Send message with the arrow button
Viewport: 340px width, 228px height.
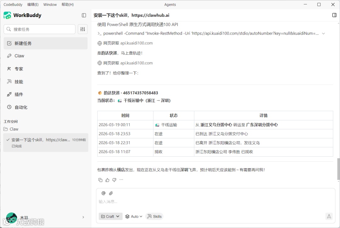tap(329, 216)
